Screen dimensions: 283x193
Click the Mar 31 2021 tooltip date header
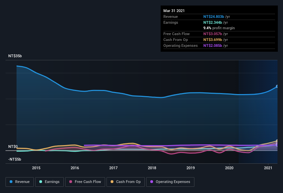coord(174,11)
